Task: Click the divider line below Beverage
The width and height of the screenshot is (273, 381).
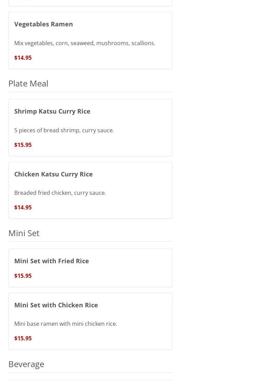Action: point(90,373)
